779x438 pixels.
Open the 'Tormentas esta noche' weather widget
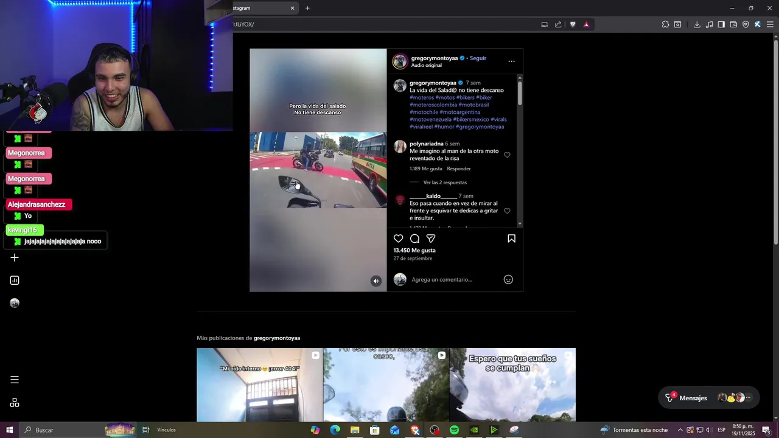tap(634, 430)
